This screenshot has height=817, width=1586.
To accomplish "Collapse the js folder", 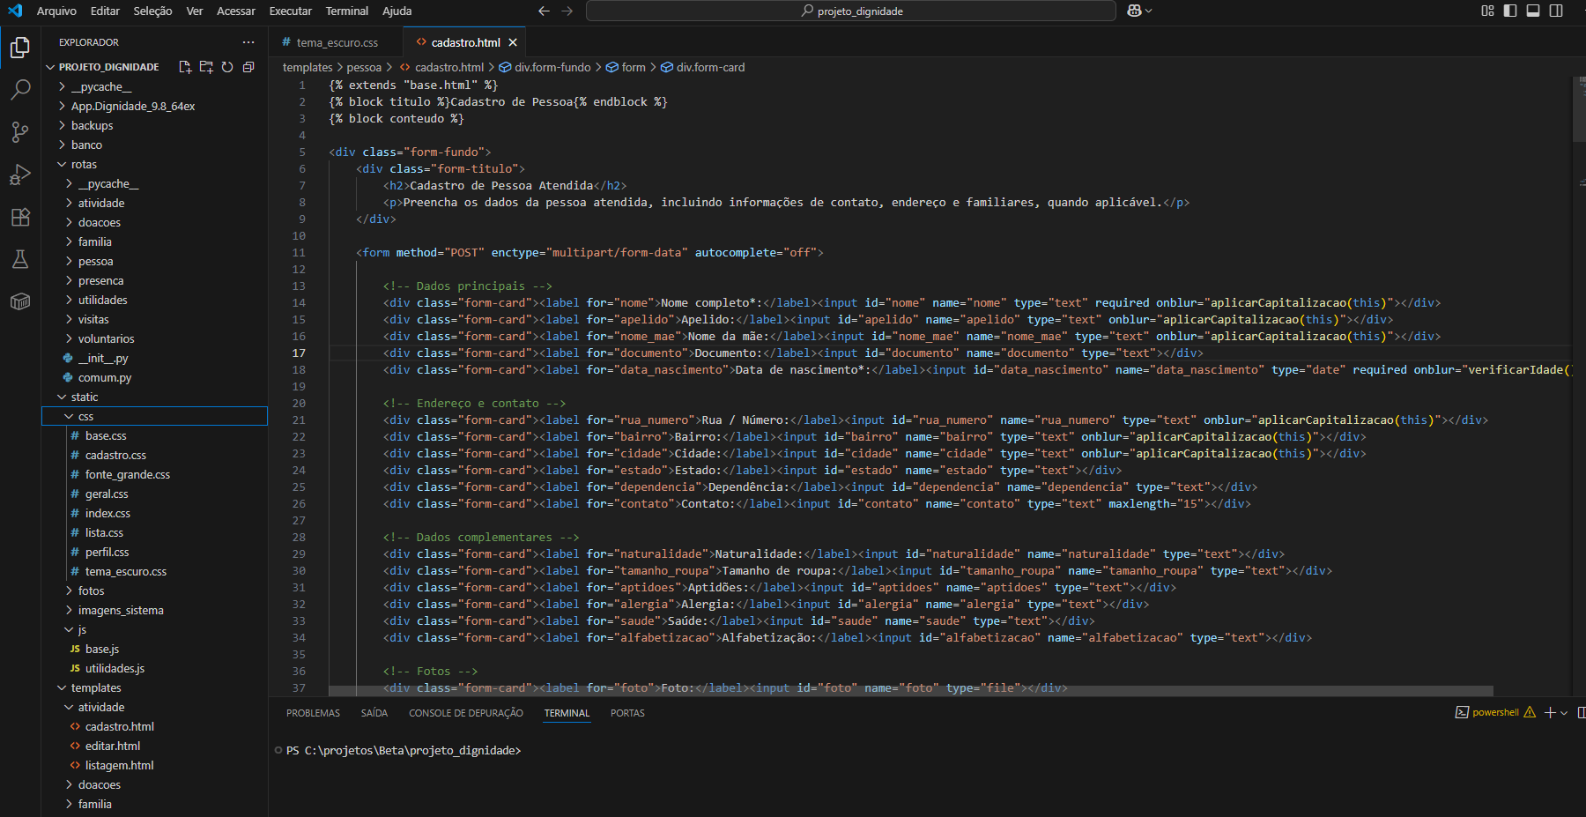I will click(x=69, y=629).
